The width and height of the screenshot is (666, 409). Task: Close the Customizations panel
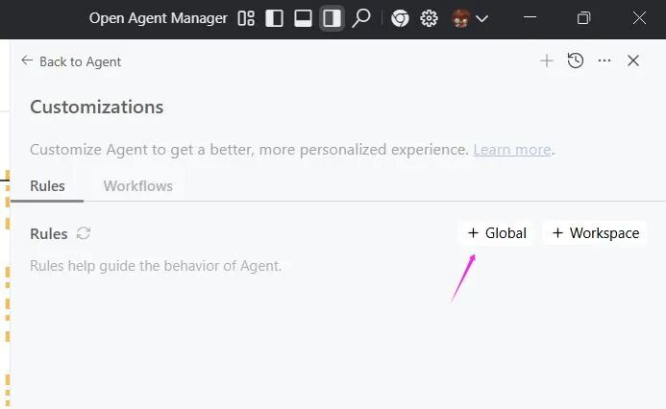[633, 60]
